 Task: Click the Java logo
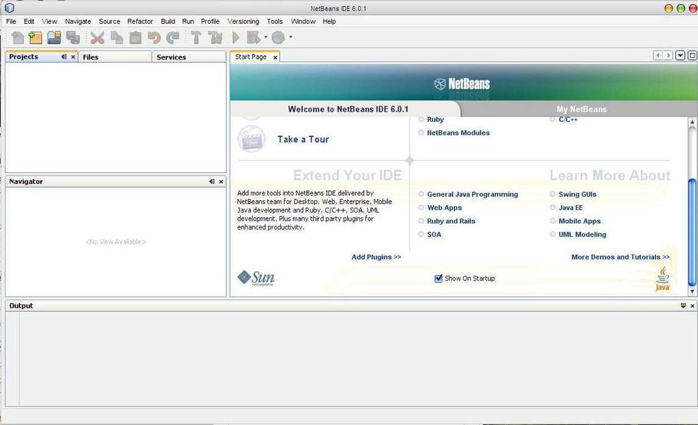point(663,279)
